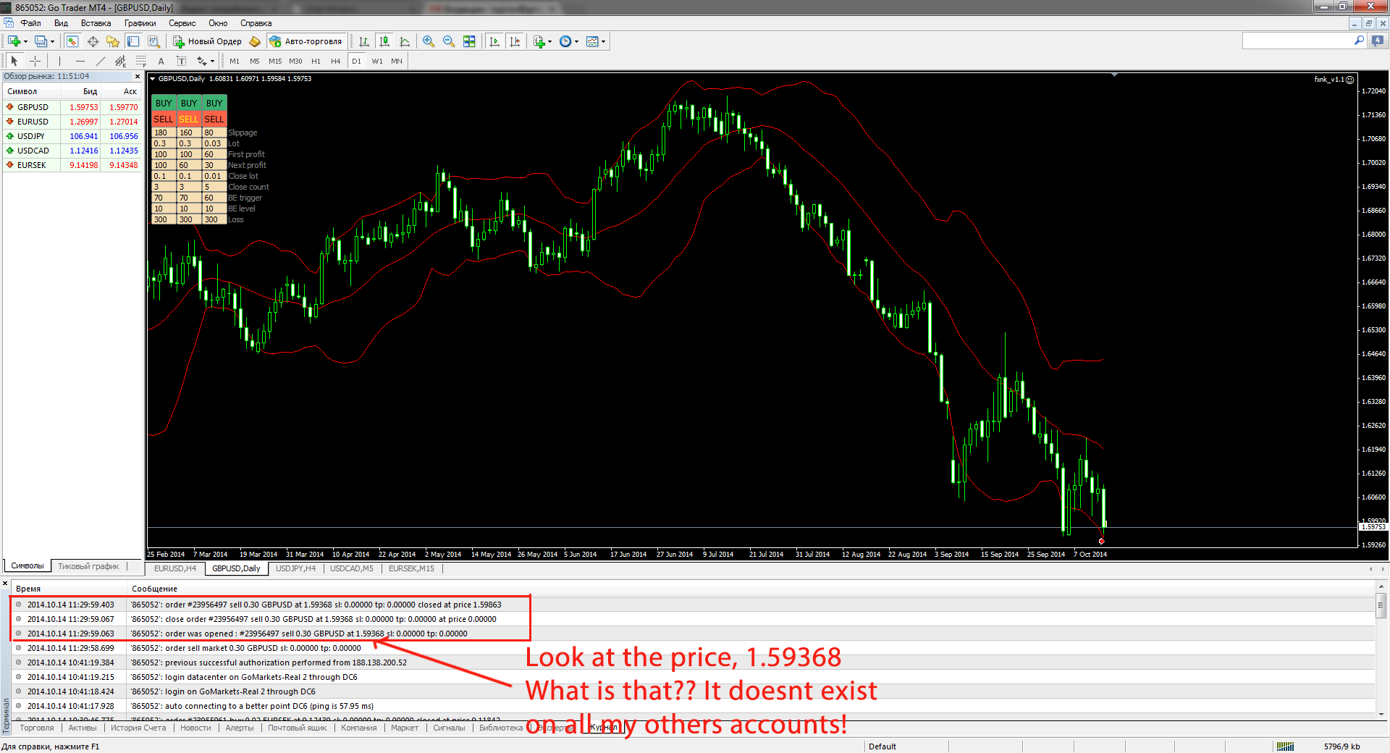This screenshot has width=1390, height=753.
Task: Switch to USDJPY,H4 chart tab
Action: pyautogui.click(x=295, y=568)
